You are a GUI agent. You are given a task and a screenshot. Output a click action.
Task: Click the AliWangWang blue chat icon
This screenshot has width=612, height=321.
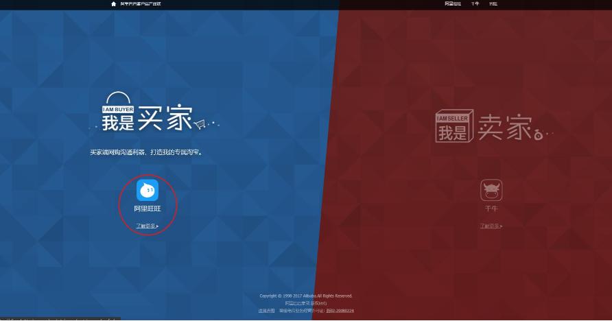pyautogui.click(x=148, y=191)
